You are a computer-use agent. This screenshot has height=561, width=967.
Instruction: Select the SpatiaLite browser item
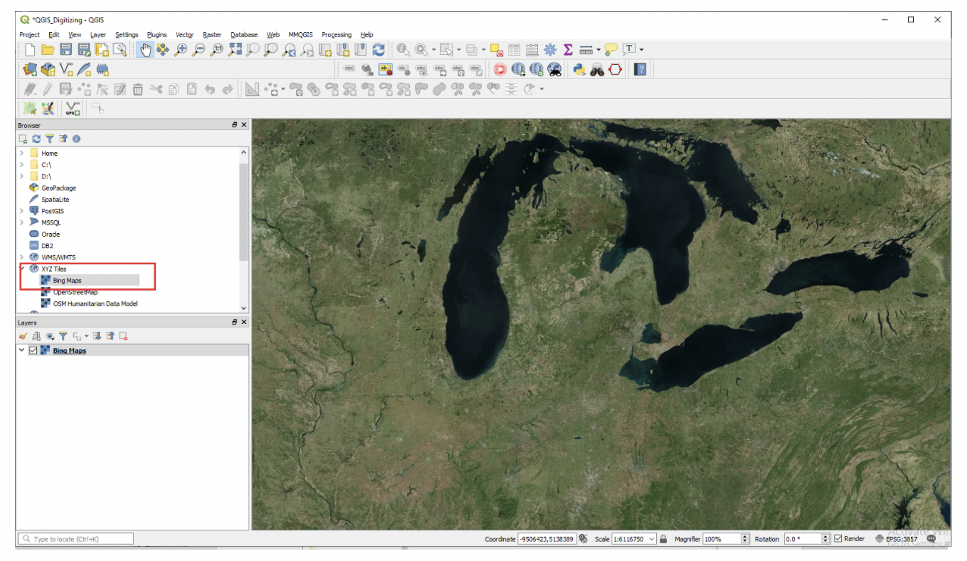click(55, 199)
